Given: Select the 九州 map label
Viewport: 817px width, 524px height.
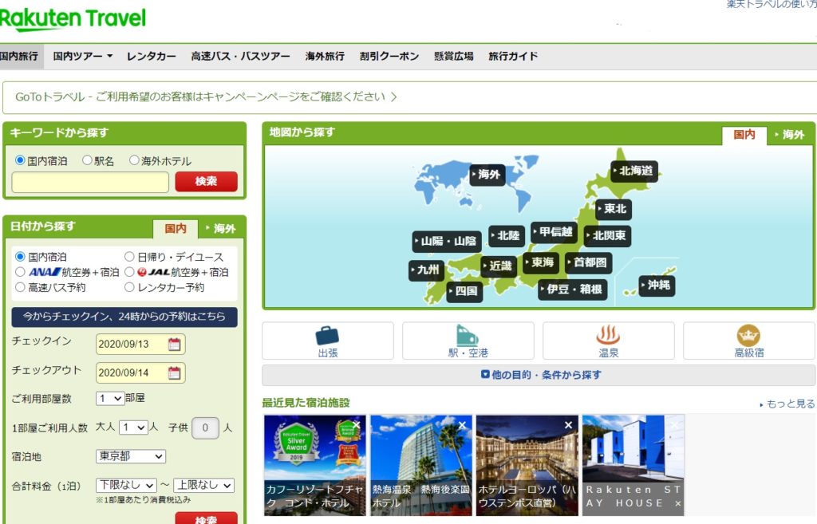Looking at the screenshot, I should (x=427, y=270).
